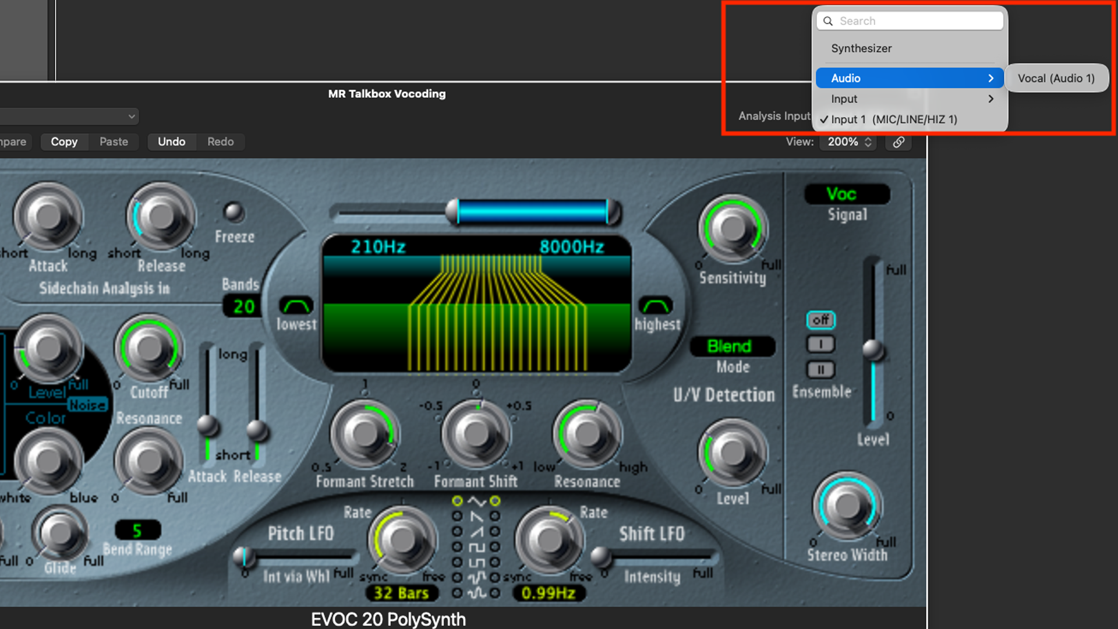Set Ensemble to off
1118x629 pixels.
821,320
